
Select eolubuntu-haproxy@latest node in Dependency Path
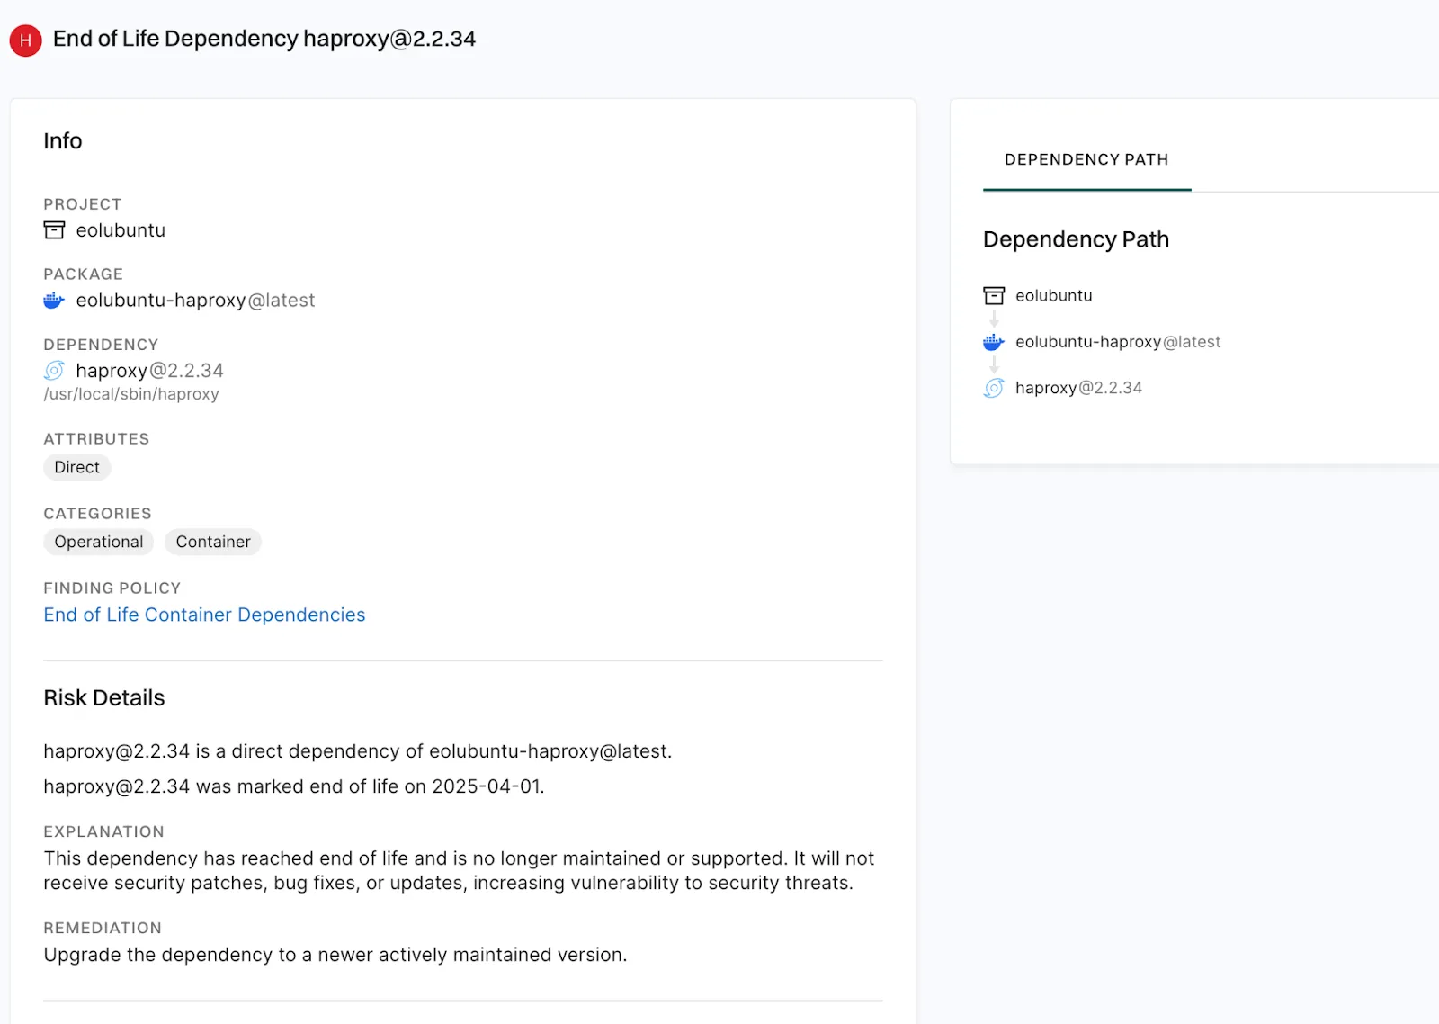(x=1118, y=342)
